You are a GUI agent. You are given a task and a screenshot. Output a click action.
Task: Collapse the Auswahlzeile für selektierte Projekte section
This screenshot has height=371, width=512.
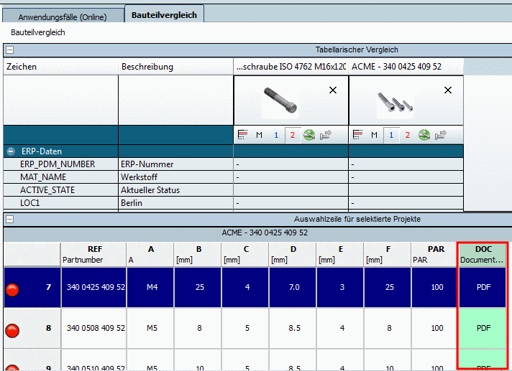point(9,219)
